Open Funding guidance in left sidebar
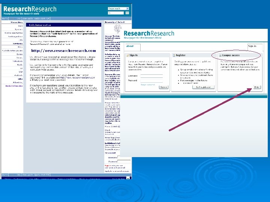This screenshot has height=202, width=270. coord(15,36)
